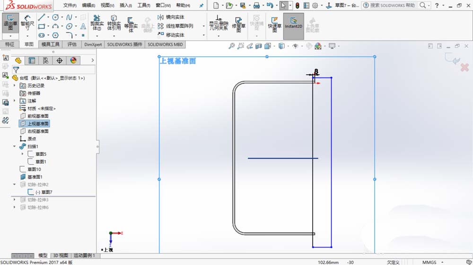Viewport: 473px width, 265px height.
Task: Select the Ellipse sketch tool
Action: pyautogui.click(x=69, y=26)
